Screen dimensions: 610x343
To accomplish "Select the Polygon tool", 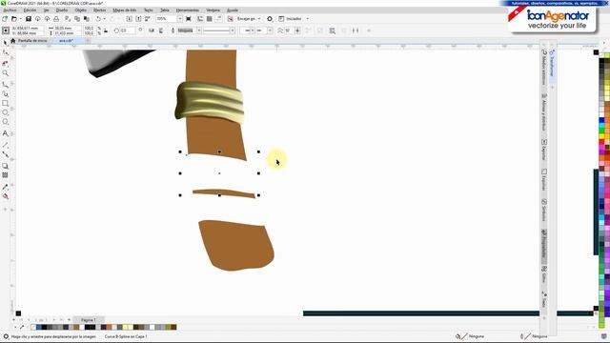I will coord(5,122).
